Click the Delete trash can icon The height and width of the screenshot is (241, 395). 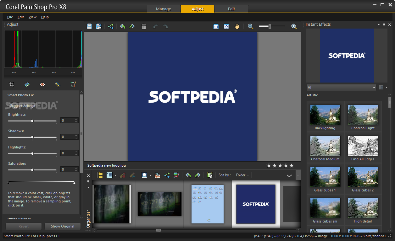(144, 27)
